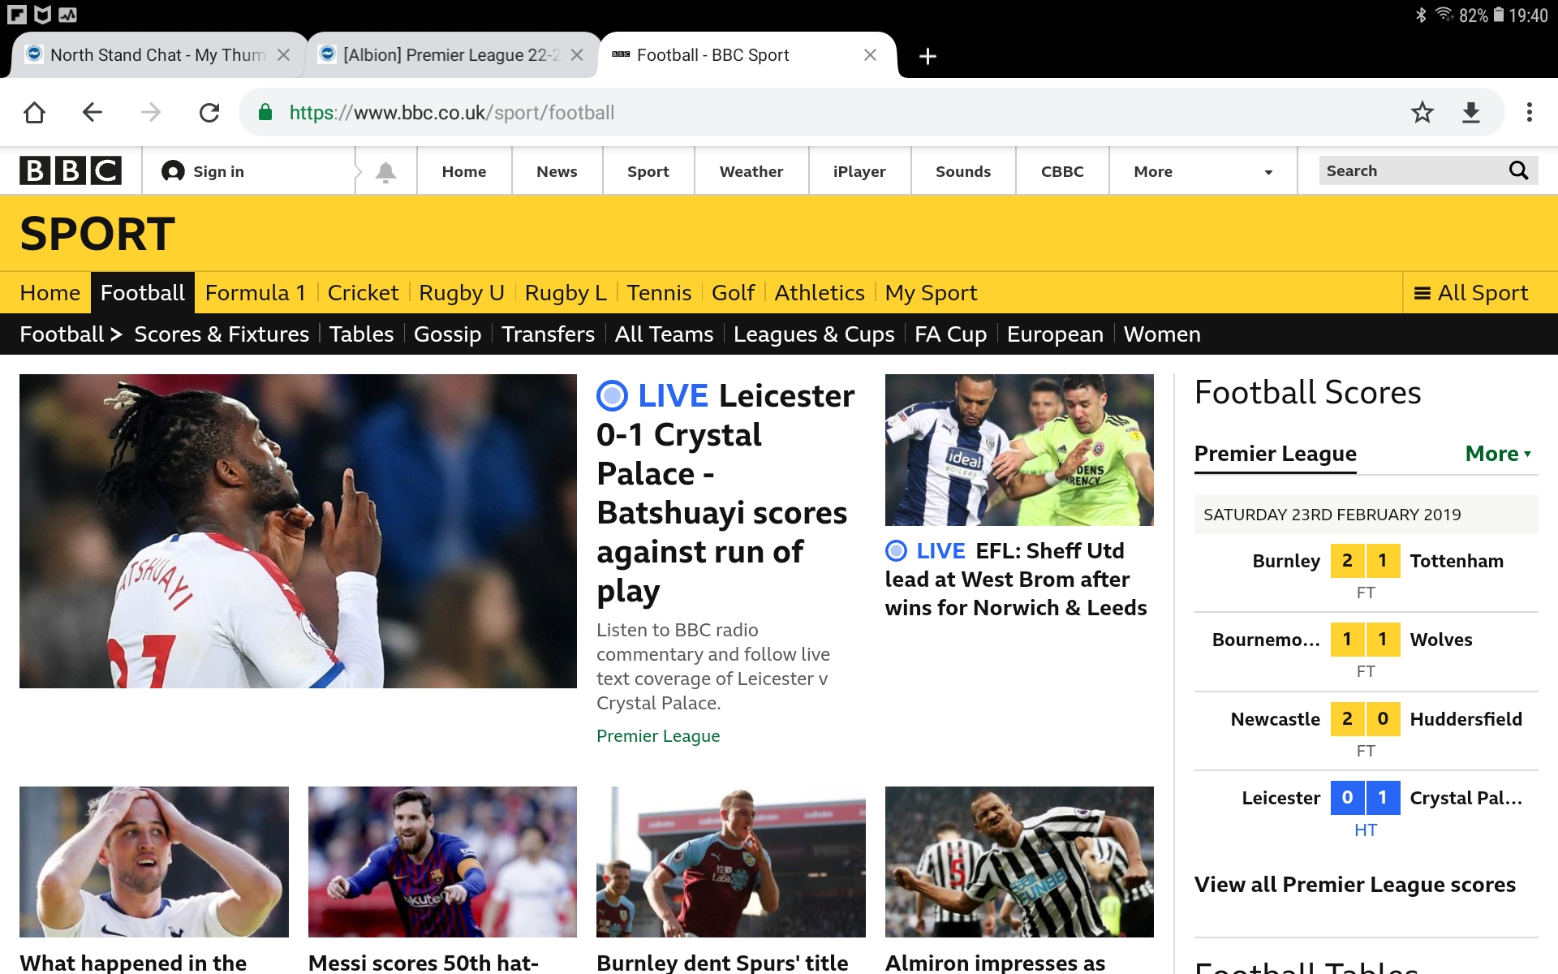Click the green Premier League tag
The width and height of the screenshot is (1558, 974).
tap(658, 735)
